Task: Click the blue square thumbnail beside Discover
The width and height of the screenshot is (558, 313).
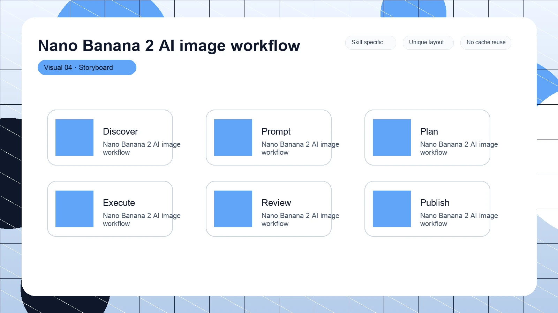Action: coord(74,137)
